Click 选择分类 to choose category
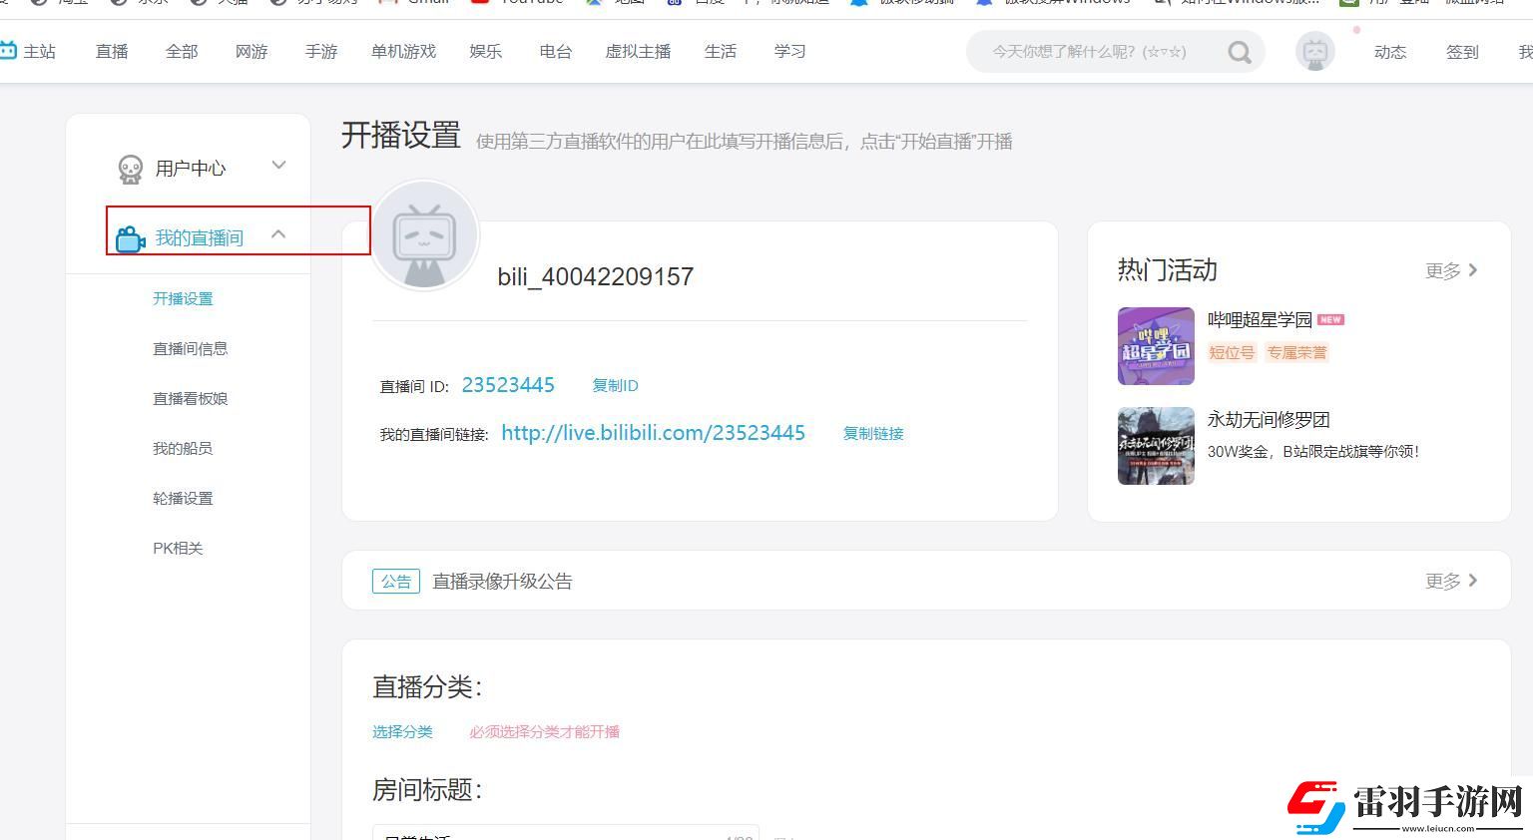The image size is (1533, 840). click(402, 731)
